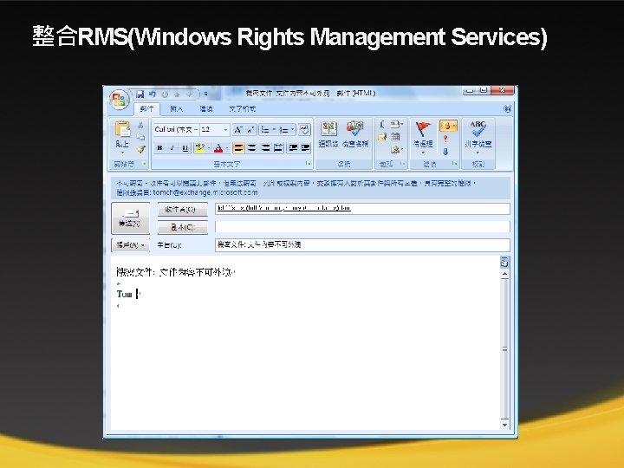Toggle the highlighted Permission icon
624x468 pixels.
(x=448, y=126)
